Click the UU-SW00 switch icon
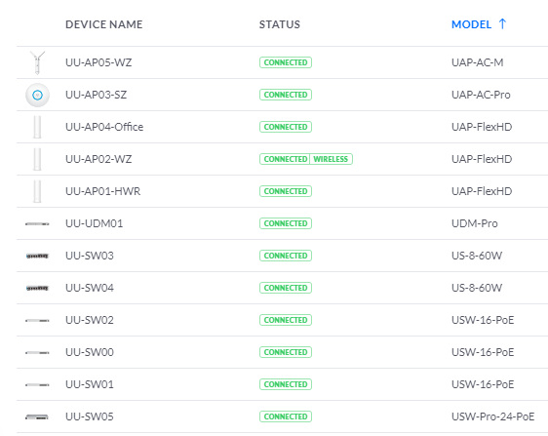The width and height of the screenshot is (548, 436). click(x=37, y=352)
